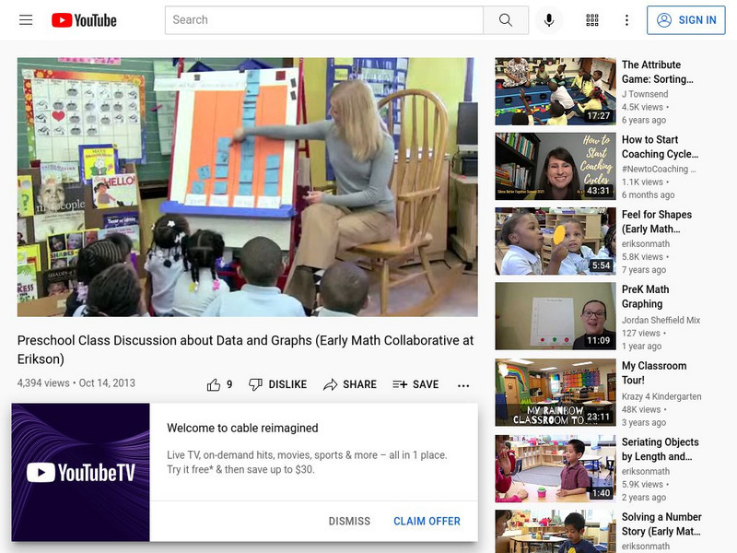
Task: Click inside the Search input field
Action: pyautogui.click(x=322, y=18)
